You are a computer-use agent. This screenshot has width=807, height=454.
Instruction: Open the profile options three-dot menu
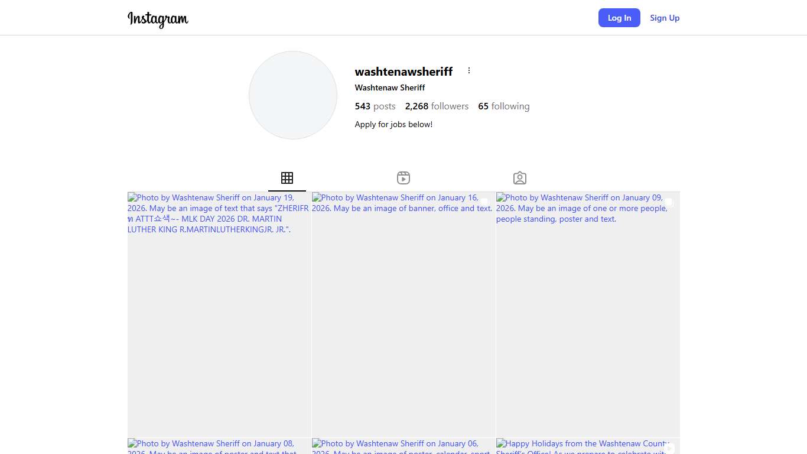click(x=469, y=71)
